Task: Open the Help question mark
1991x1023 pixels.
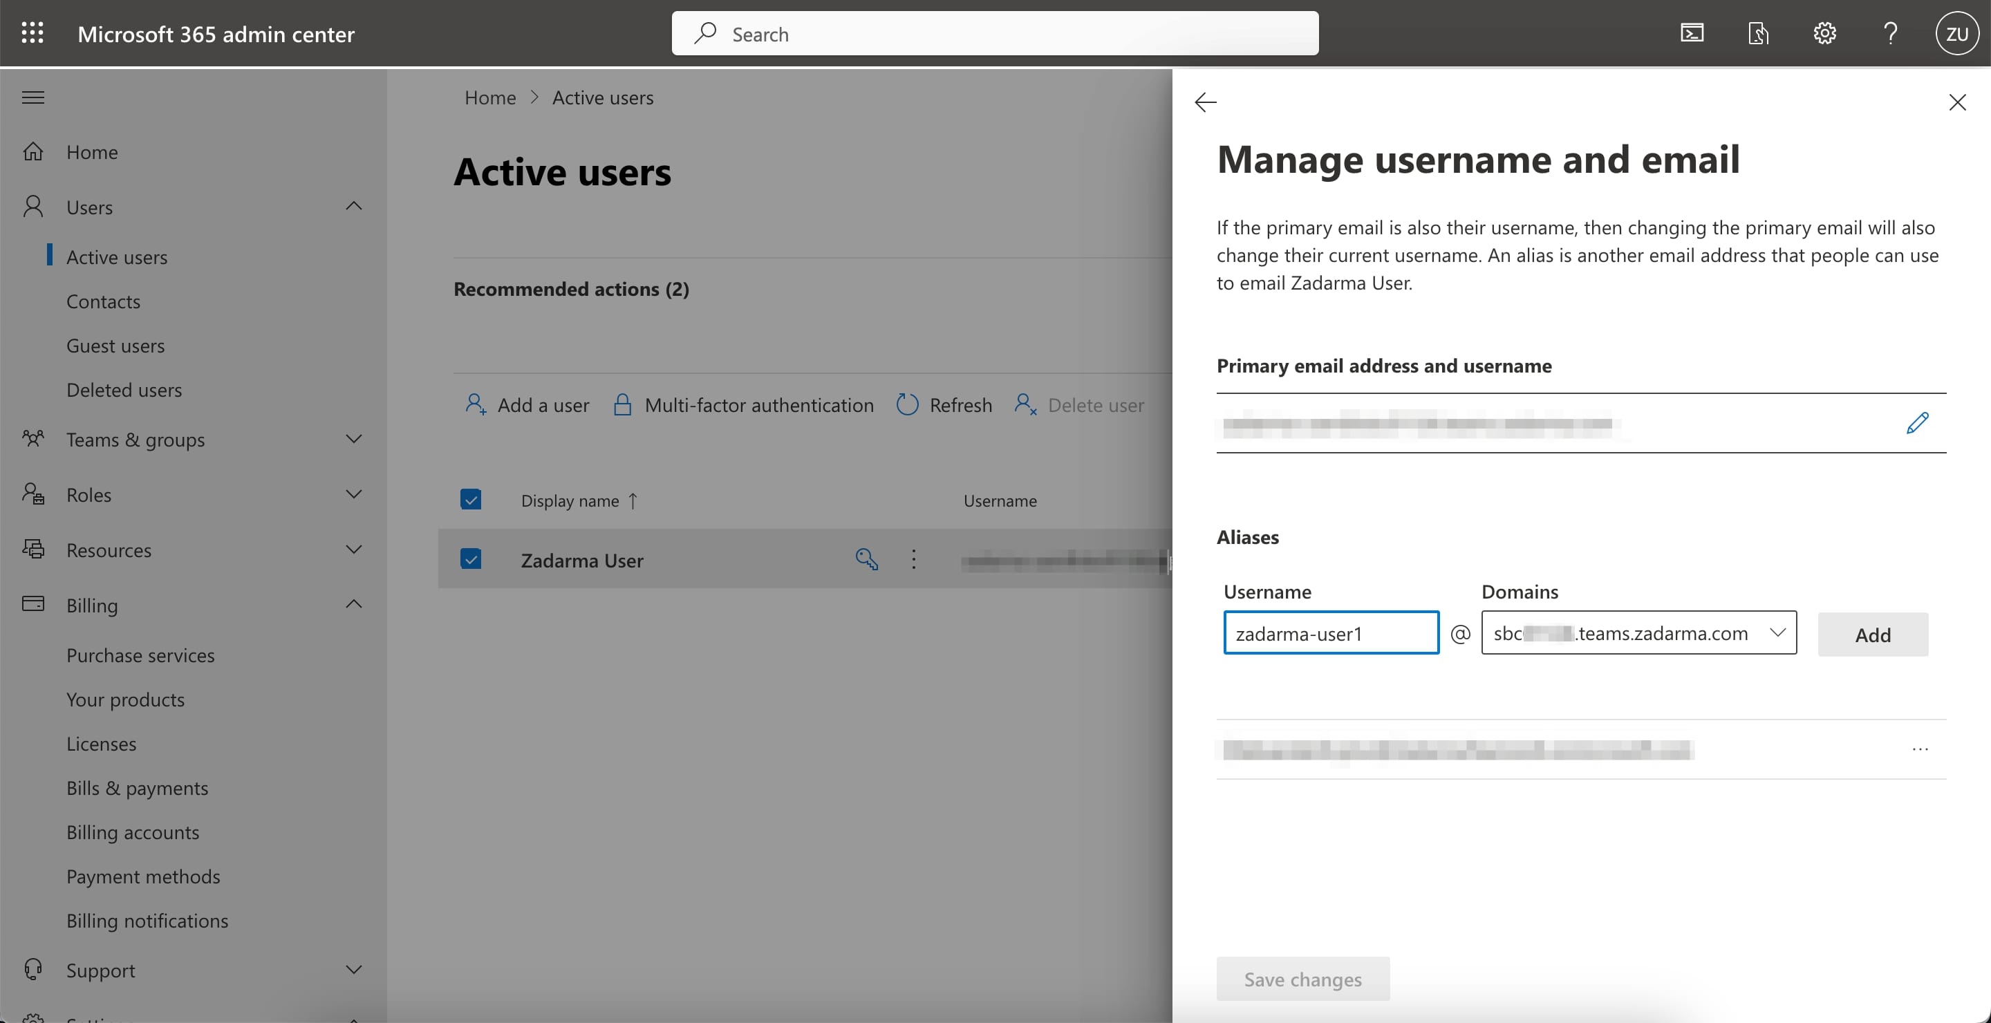Action: (x=1890, y=33)
